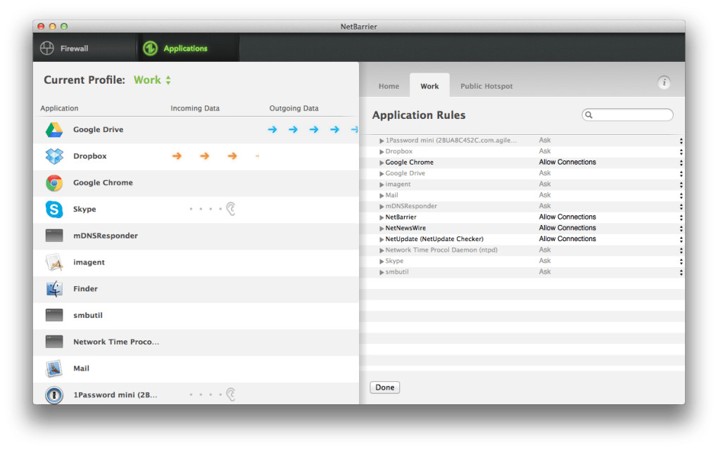
Task: Click the Dropbox incoming data arrows
Action: tap(215, 156)
